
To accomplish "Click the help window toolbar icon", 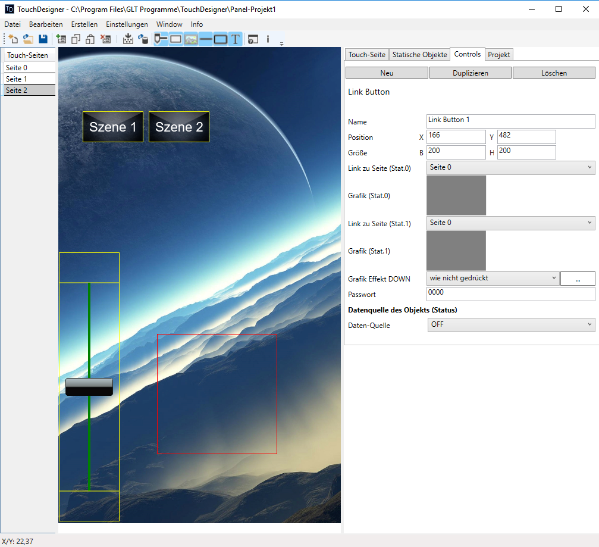I will (253, 39).
